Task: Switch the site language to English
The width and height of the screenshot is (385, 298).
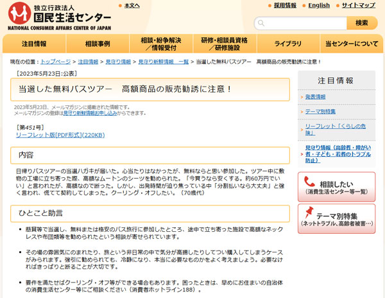Action: 318,6
